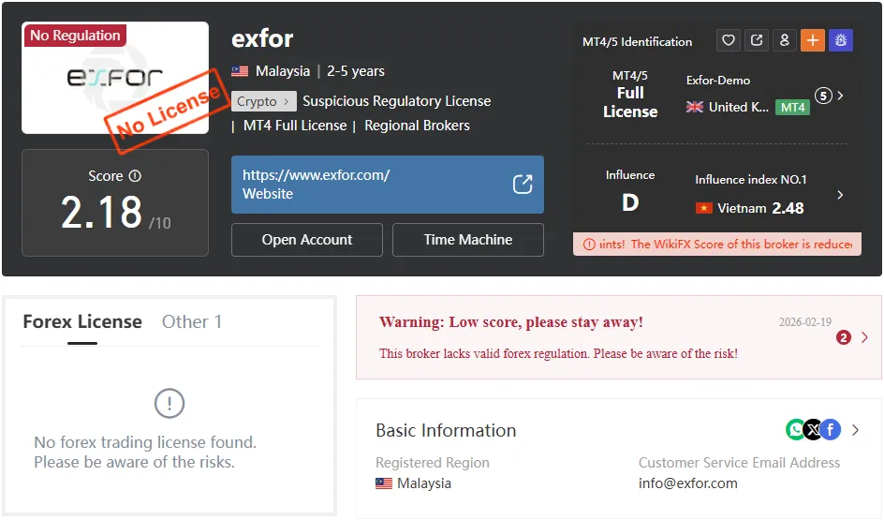
Task: Click the Score info circle icon
Action: [x=135, y=176]
